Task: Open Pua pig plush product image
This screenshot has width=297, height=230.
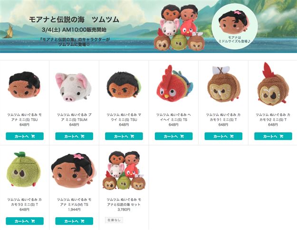Action: click(74, 87)
